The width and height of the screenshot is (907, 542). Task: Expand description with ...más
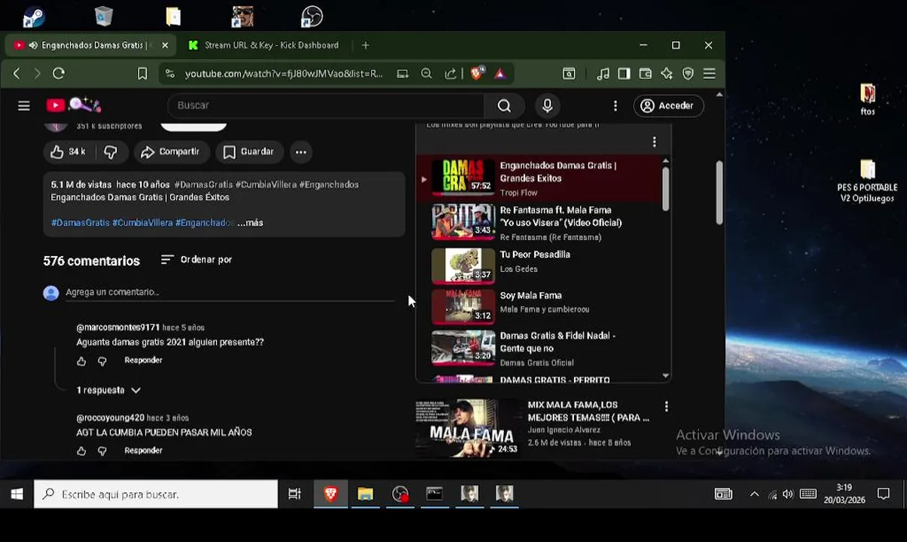coord(250,223)
